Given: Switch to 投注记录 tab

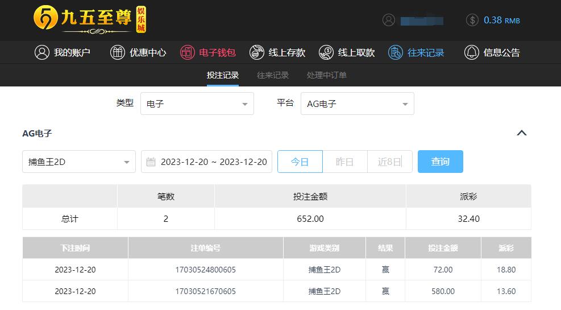Looking at the screenshot, I should [223, 75].
